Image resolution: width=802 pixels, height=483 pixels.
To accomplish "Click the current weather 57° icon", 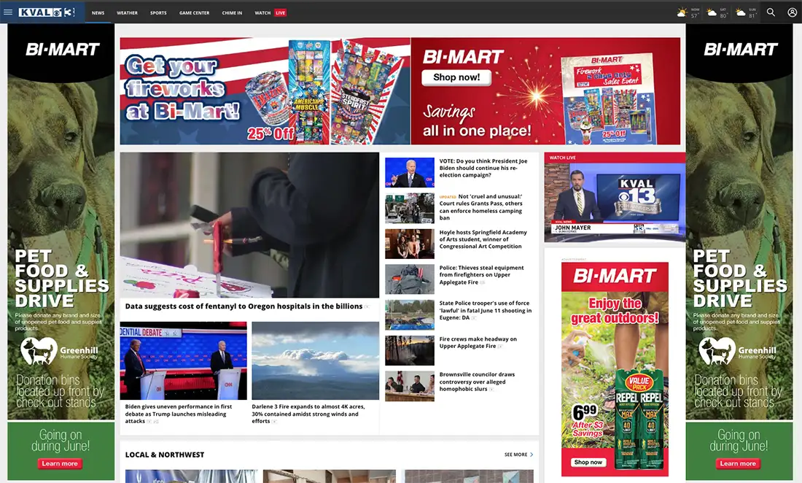I will click(x=682, y=12).
